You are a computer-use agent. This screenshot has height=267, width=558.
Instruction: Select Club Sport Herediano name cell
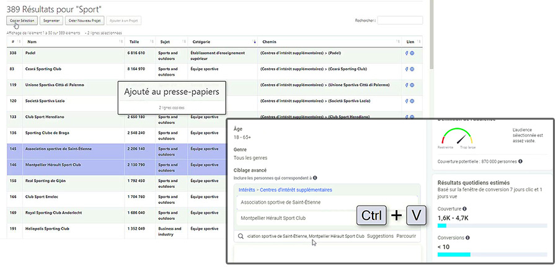(73, 120)
